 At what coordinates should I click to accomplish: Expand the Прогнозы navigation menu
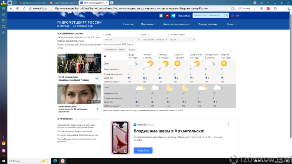(148, 24)
